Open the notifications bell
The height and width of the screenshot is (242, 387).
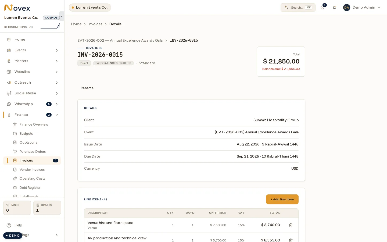point(334,8)
